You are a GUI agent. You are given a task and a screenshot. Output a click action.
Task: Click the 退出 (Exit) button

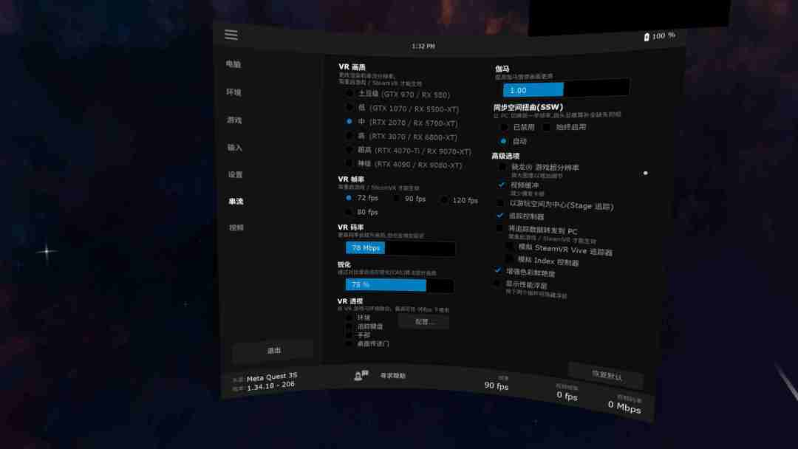pyautogui.click(x=273, y=351)
